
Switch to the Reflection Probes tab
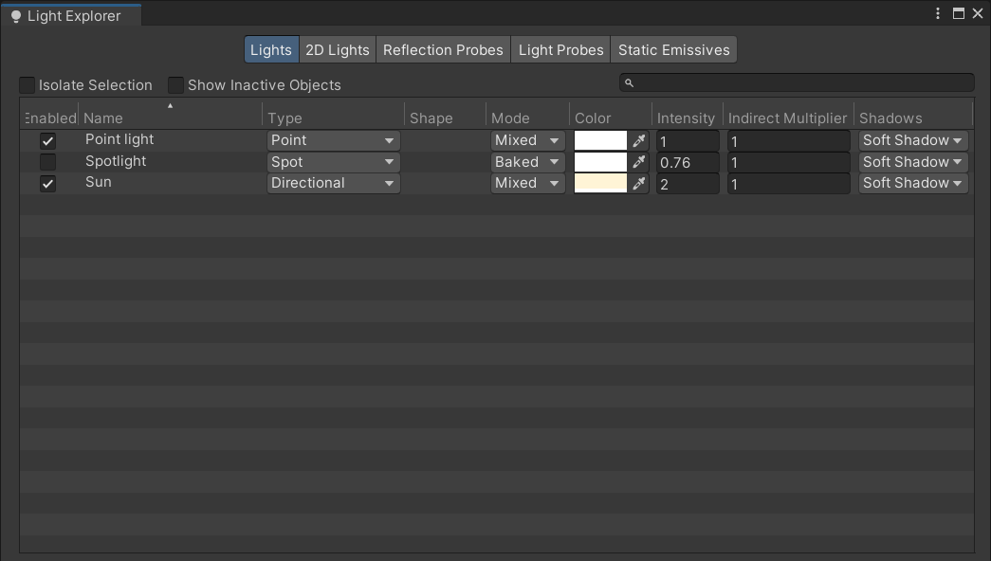(443, 50)
